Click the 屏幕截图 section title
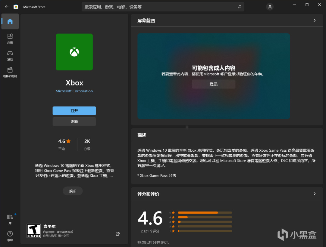The image size is (326, 247). [x=146, y=20]
